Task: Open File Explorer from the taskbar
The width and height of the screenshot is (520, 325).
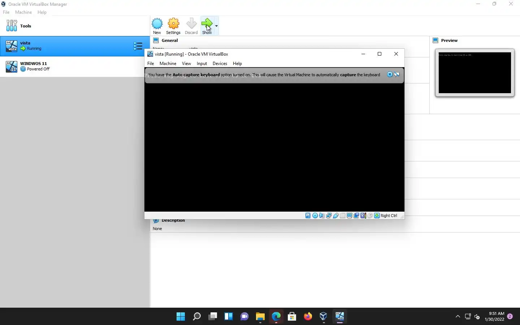Action: point(260,317)
